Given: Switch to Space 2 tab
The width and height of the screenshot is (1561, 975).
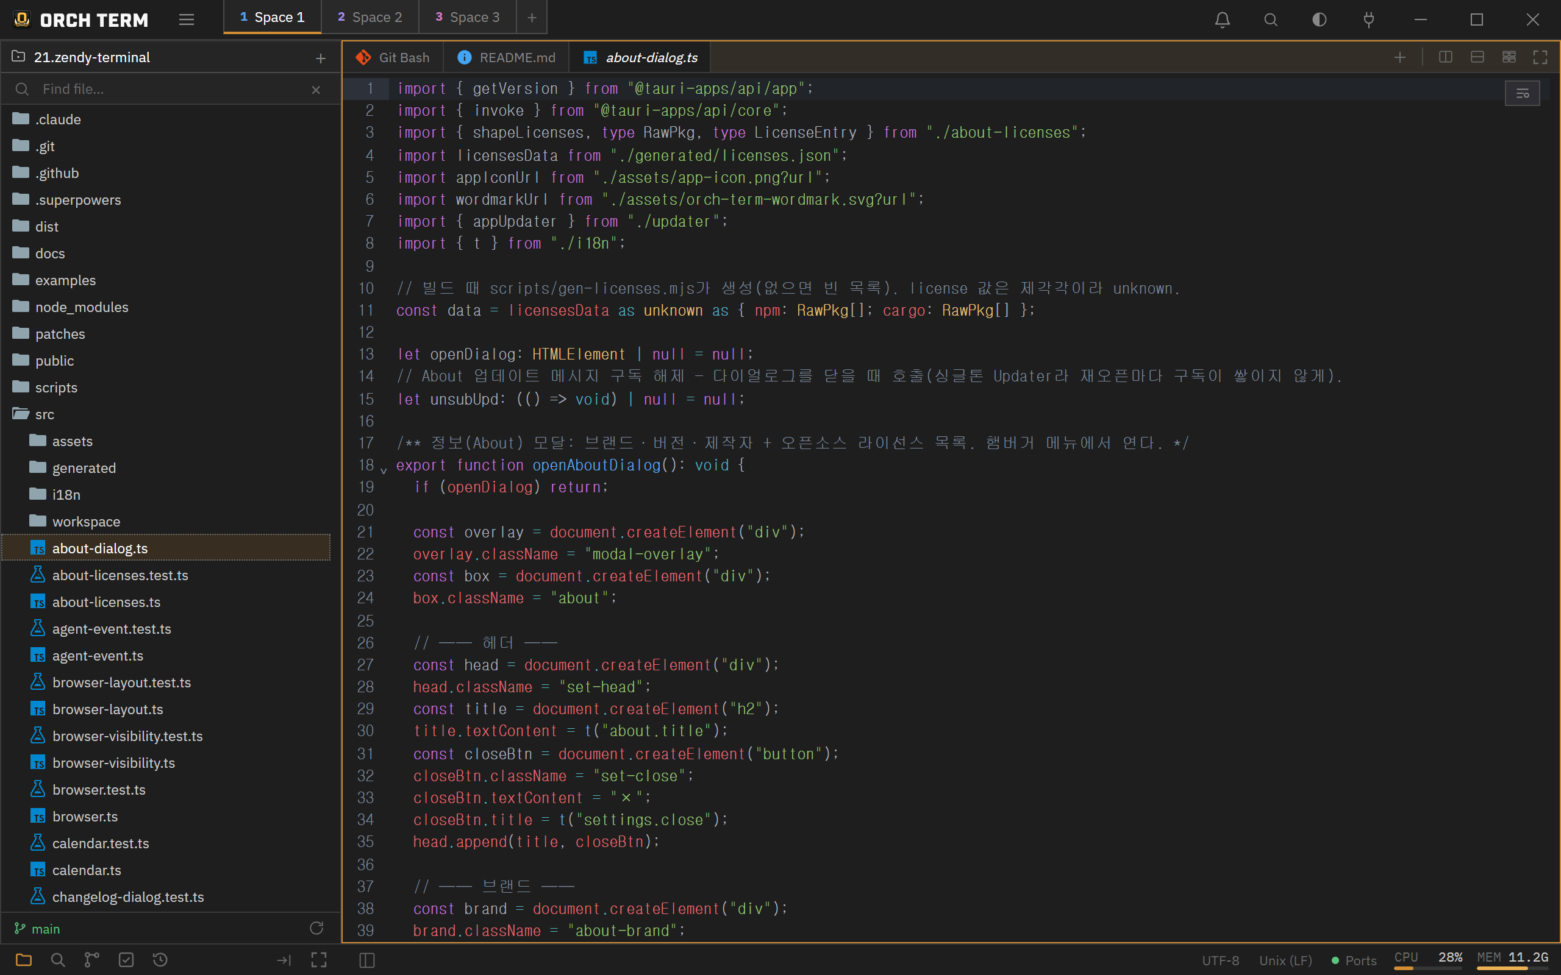Looking at the screenshot, I should coord(370,18).
